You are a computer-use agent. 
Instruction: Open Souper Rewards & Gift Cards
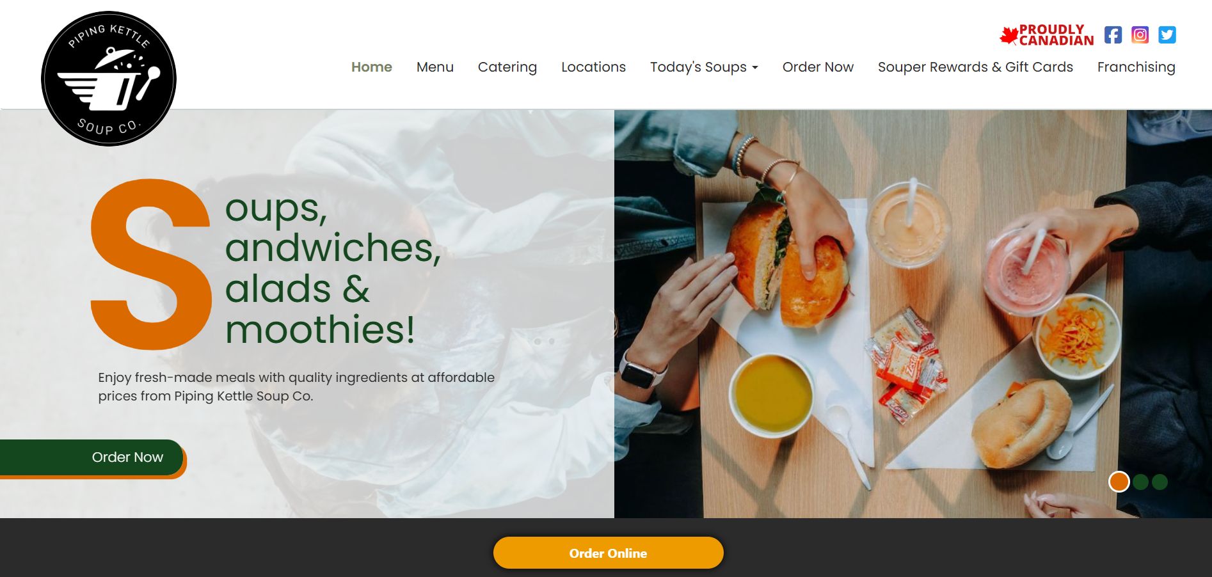(975, 67)
